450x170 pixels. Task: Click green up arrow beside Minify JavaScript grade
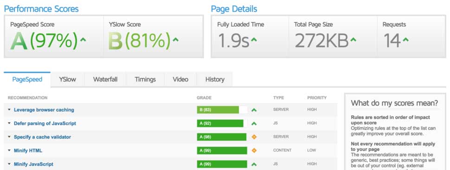[x=254, y=164]
